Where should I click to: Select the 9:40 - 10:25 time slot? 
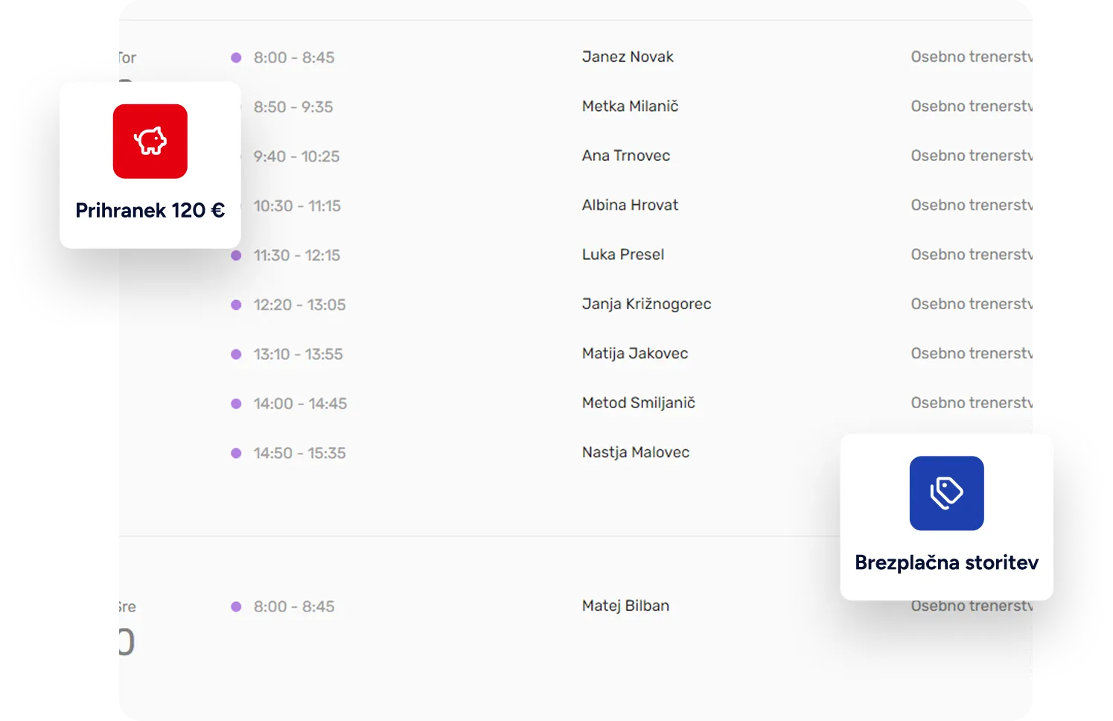coord(296,156)
